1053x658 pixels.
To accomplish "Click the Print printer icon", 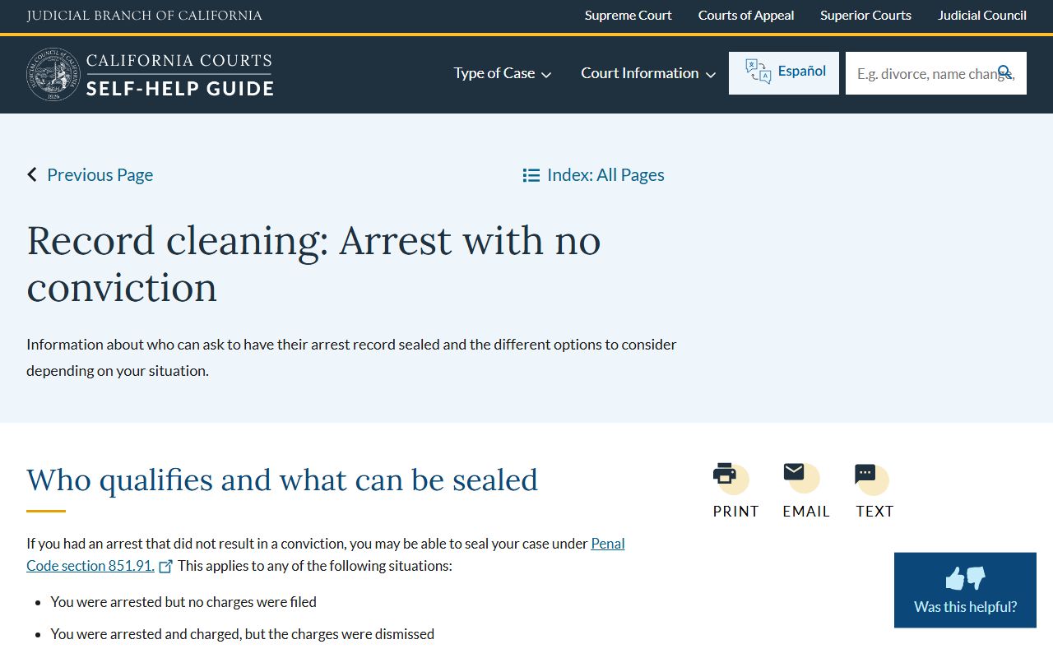I will (725, 473).
